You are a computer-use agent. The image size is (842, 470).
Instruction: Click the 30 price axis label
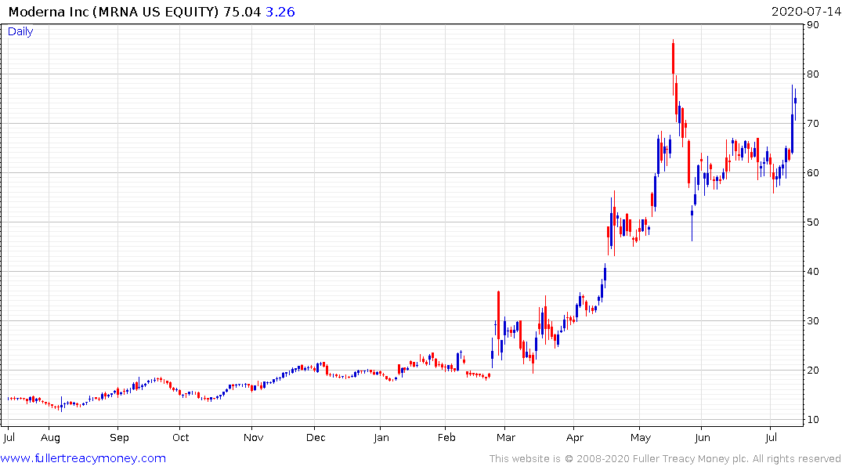(x=813, y=321)
